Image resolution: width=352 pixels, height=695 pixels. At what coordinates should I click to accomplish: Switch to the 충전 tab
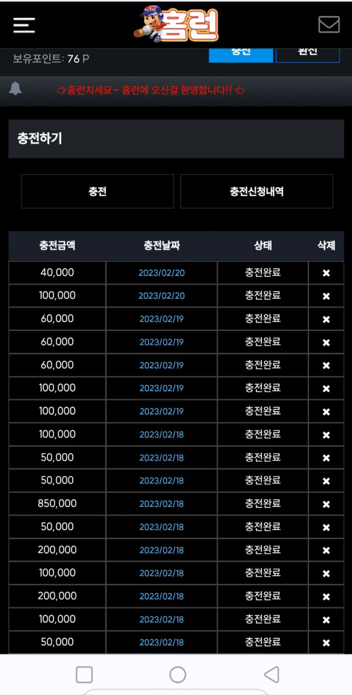coord(97,192)
